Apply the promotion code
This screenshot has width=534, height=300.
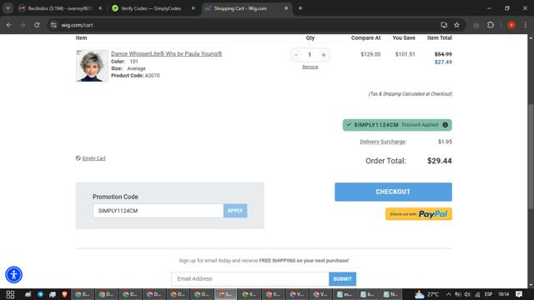coord(235,211)
